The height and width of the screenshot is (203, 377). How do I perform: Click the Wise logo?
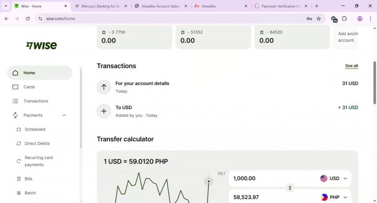(41, 45)
